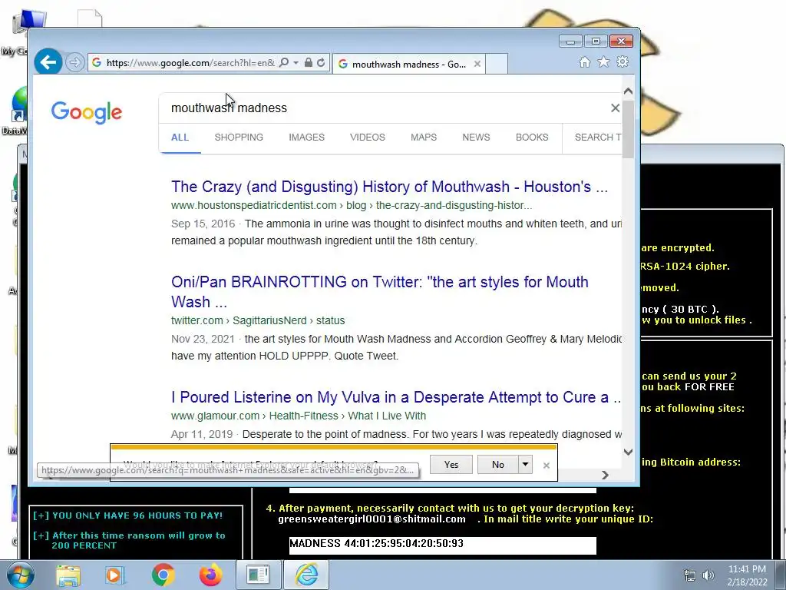Screen dimensions: 786x590
Task: Launch Firefox from the taskbar
Action: (210, 575)
